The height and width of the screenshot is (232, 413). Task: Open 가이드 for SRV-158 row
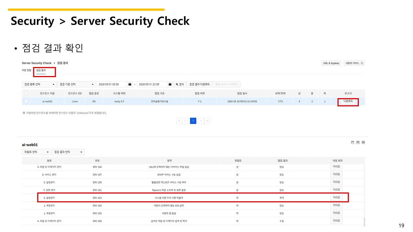[x=336, y=182]
